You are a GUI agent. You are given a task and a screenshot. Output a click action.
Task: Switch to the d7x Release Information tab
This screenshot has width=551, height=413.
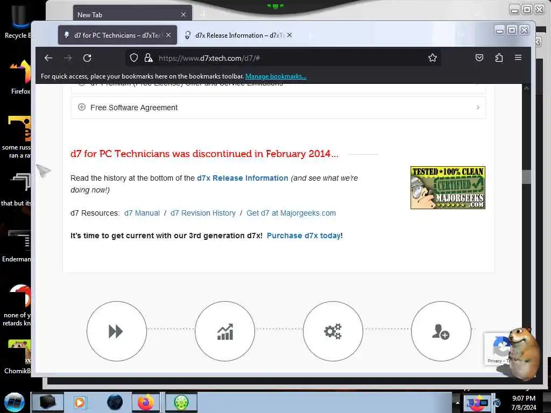point(239,35)
